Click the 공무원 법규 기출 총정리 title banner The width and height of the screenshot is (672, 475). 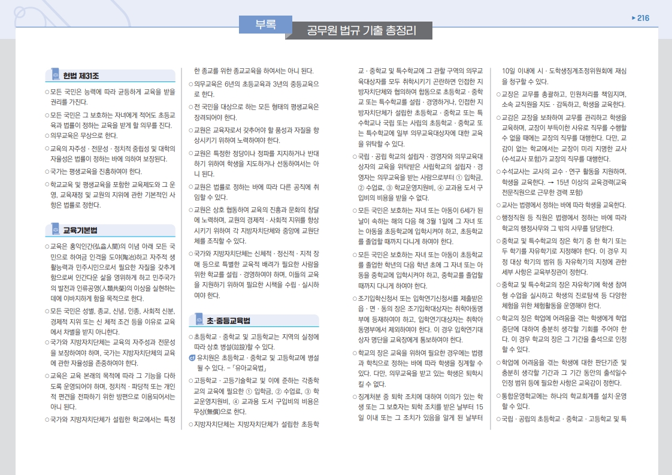click(x=361, y=30)
